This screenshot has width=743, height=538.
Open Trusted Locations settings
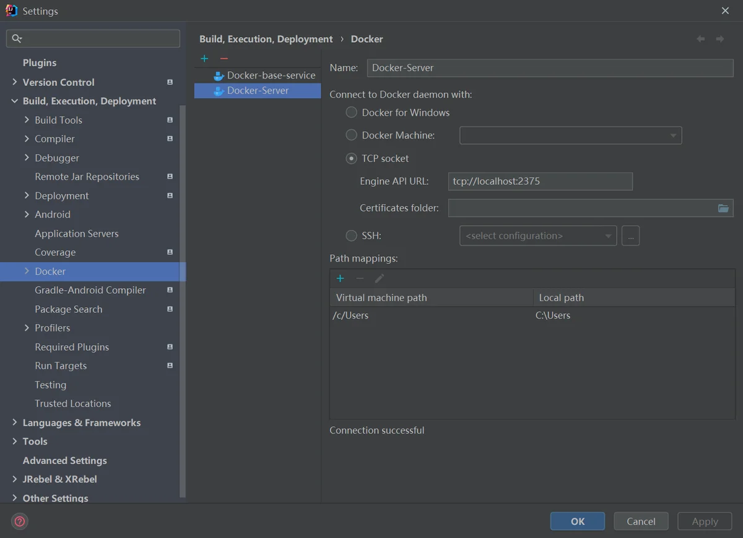pos(73,404)
